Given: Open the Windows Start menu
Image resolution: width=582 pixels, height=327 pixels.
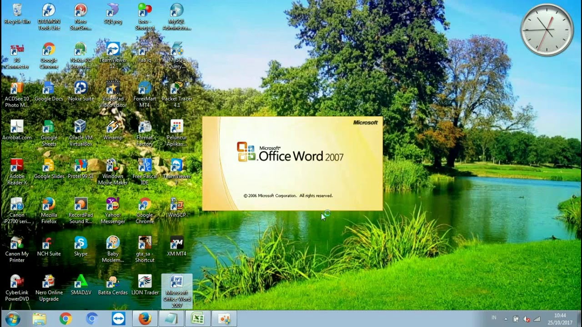Looking at the screenshot, I should pyautogui.click(x=13, y=319).
